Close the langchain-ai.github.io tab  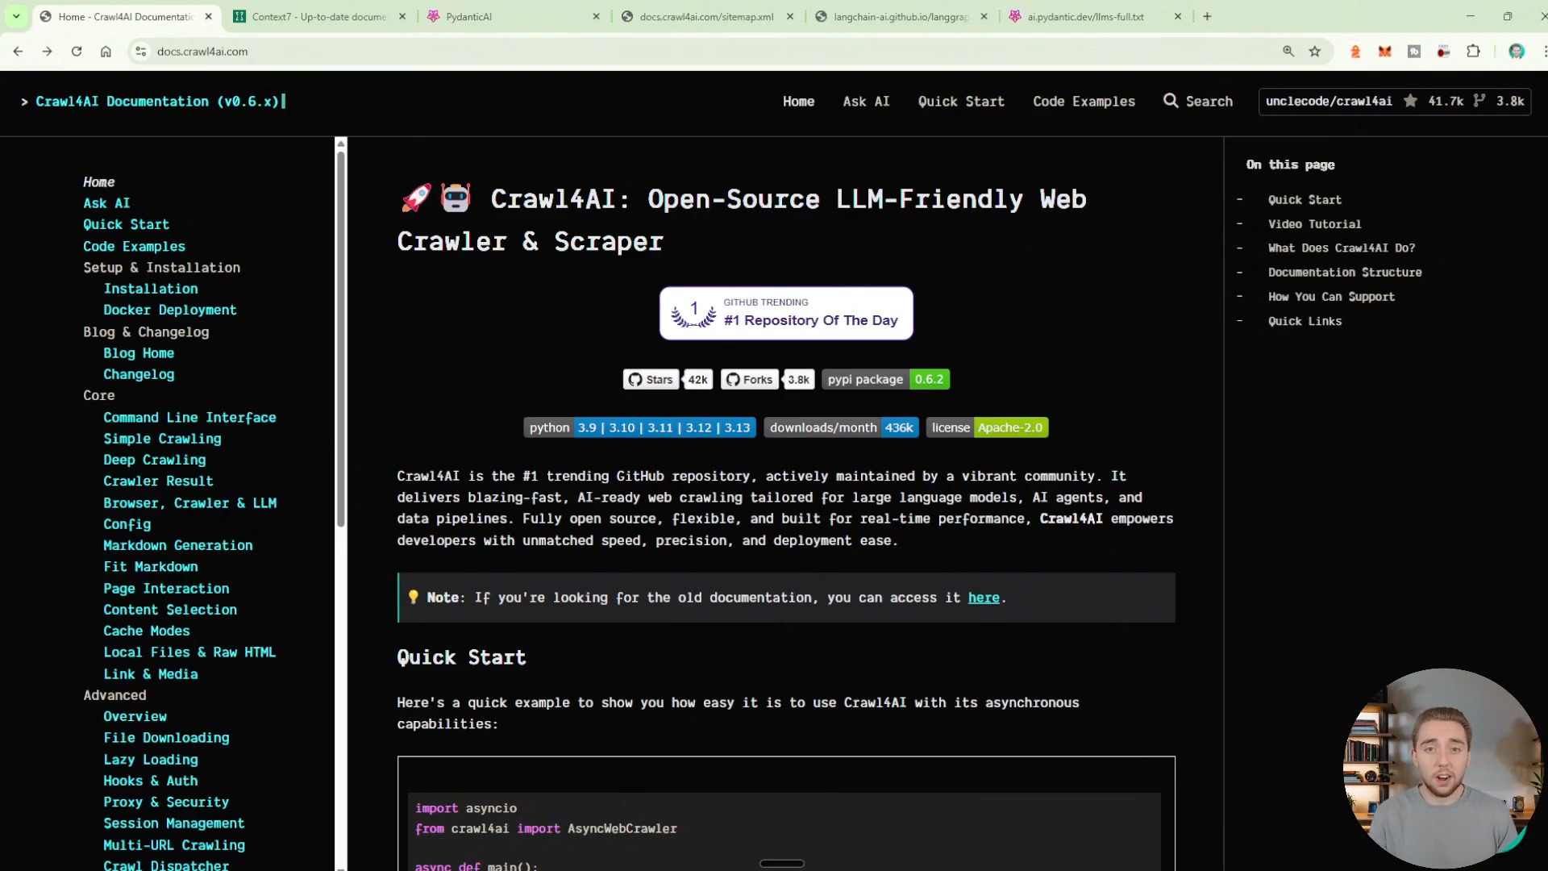(x=984, y=16)
